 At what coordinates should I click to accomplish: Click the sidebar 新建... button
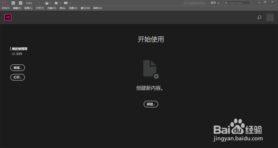[x=18, y=68]
